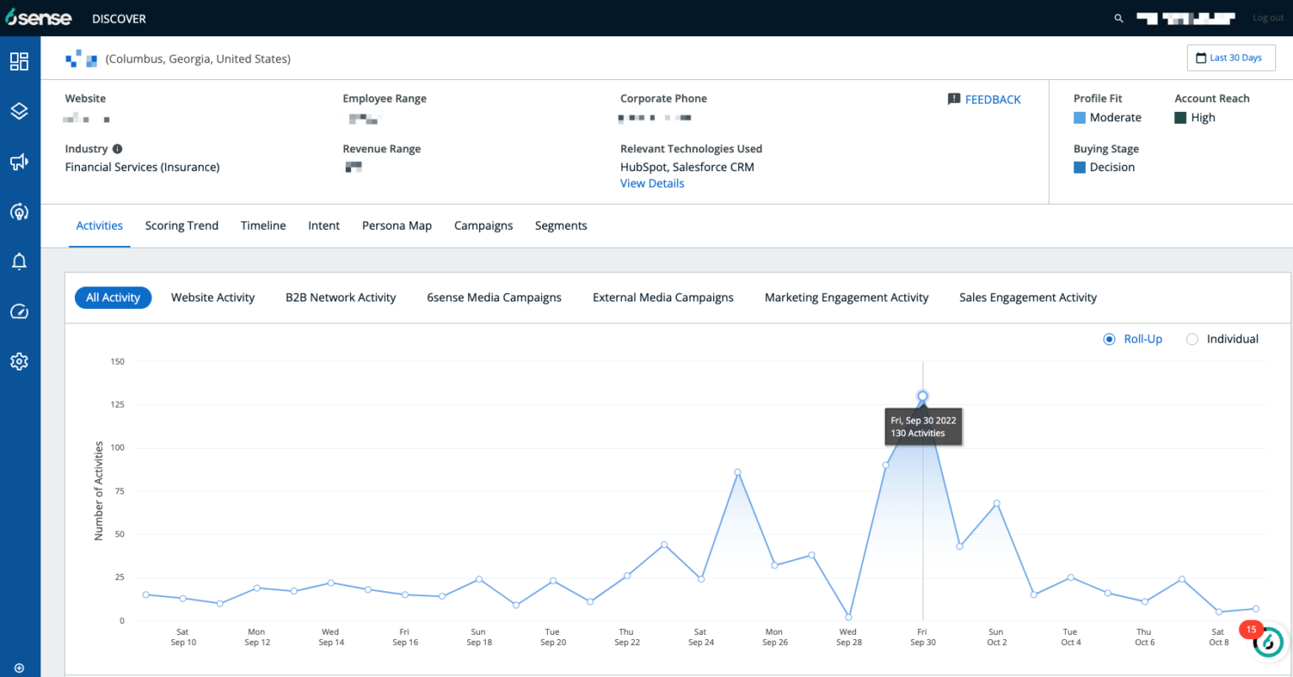This screenshot has width=1293, height=677.
Task: Open the Last 30 Days date picker
Action: pyautogui.click(x=1231, y=58)
